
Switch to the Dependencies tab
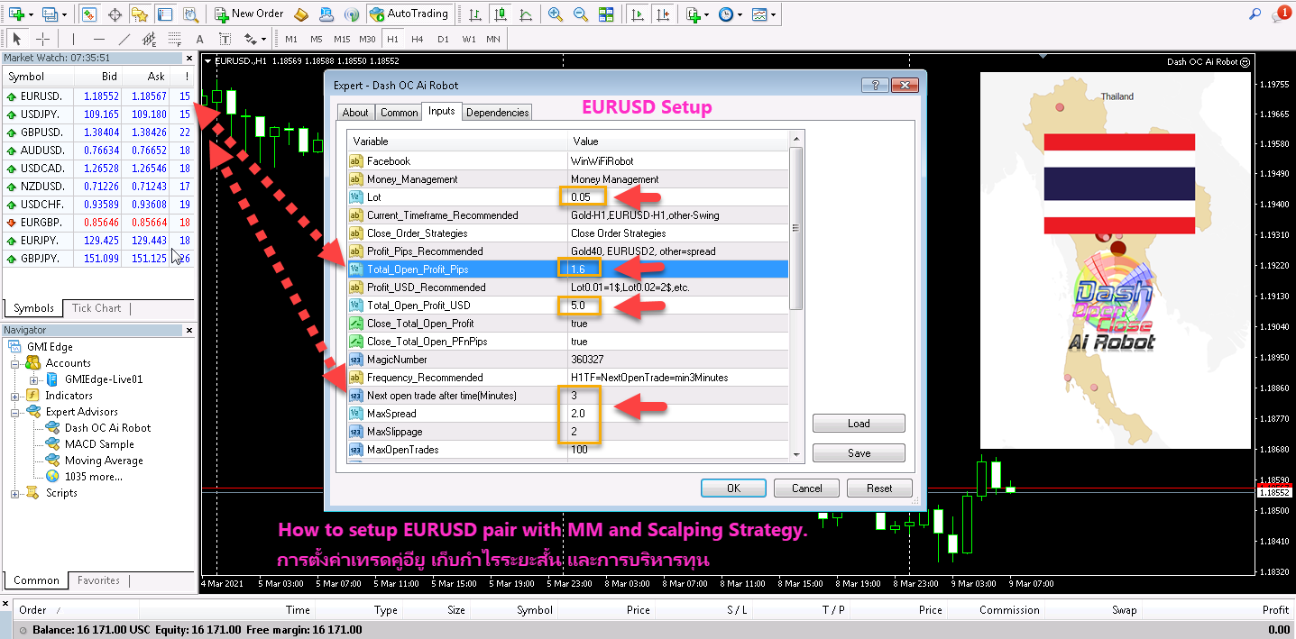click(498, 113)
